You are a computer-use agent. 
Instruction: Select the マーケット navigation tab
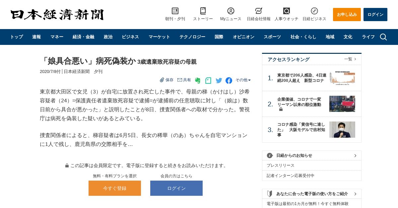pos(159,37)
